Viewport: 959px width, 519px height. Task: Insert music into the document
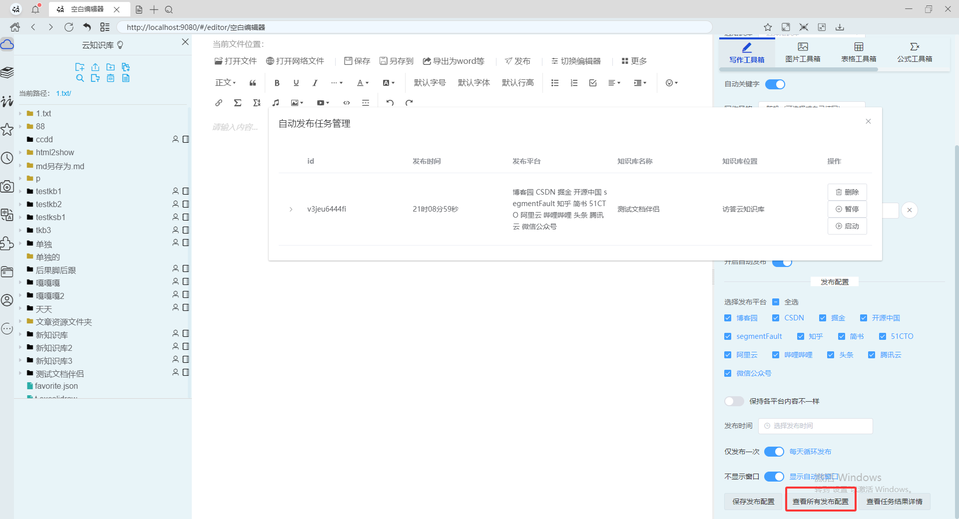coord(275,103)
